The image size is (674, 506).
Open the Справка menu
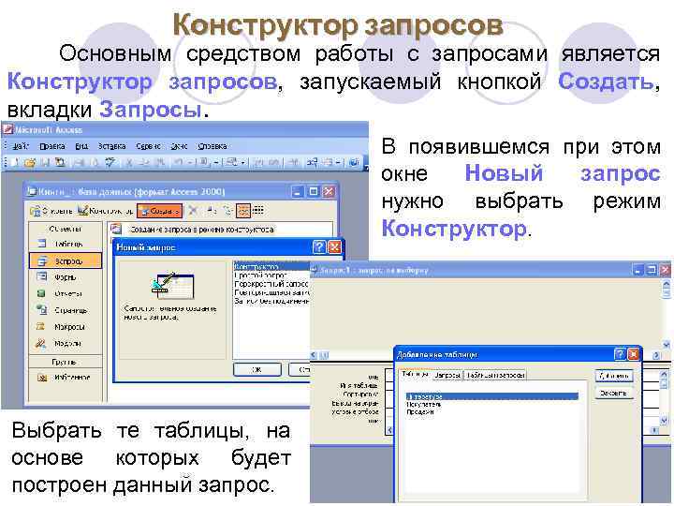(212, 146)
